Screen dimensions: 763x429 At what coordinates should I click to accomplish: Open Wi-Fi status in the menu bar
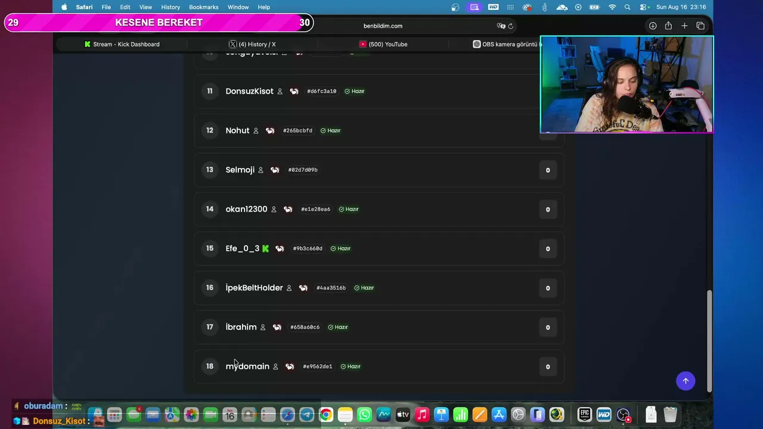(x=612, y=7)
